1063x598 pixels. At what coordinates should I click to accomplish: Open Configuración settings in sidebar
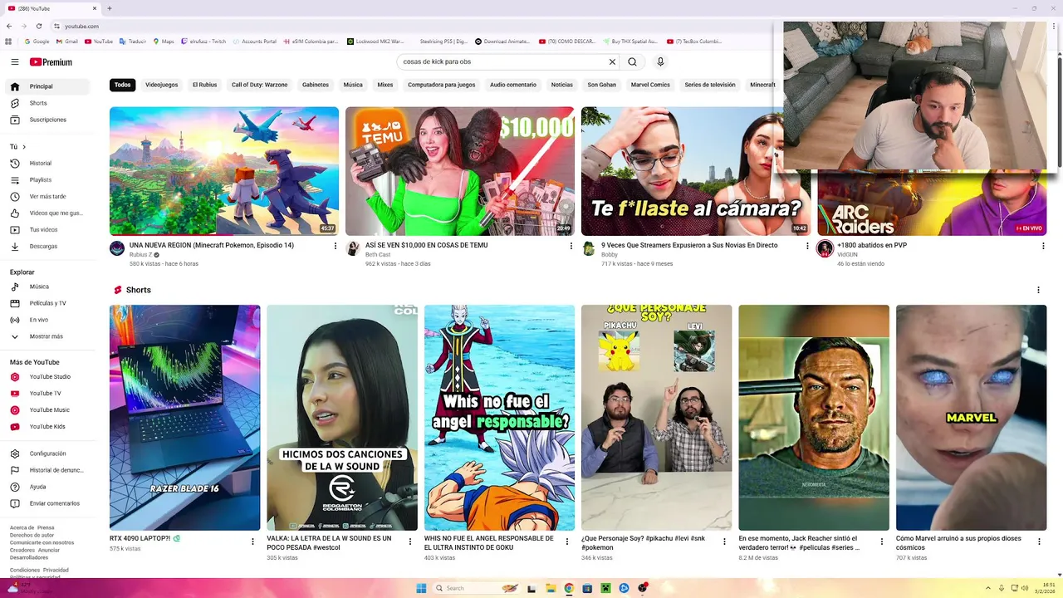coord(47,453)
